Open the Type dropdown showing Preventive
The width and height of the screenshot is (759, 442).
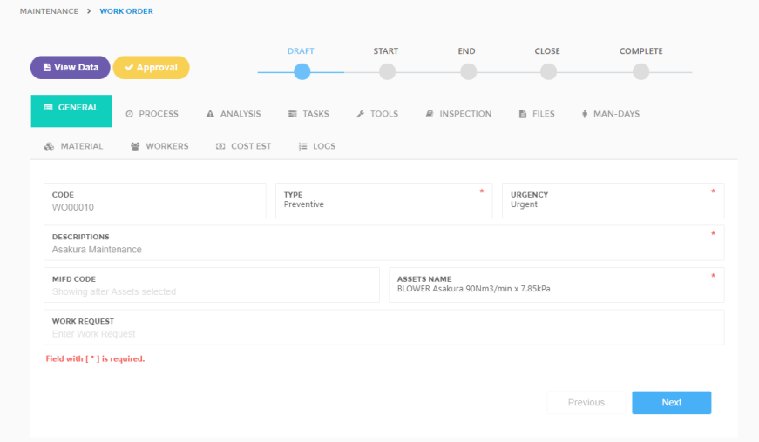pos(383,204)
